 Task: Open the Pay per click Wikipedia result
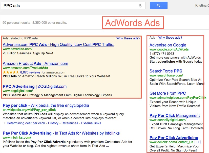(x=46, y=106)
